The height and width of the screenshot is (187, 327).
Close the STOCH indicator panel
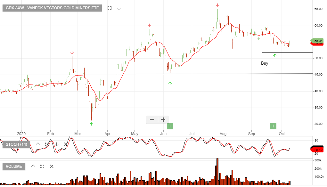tap(66, 144)
